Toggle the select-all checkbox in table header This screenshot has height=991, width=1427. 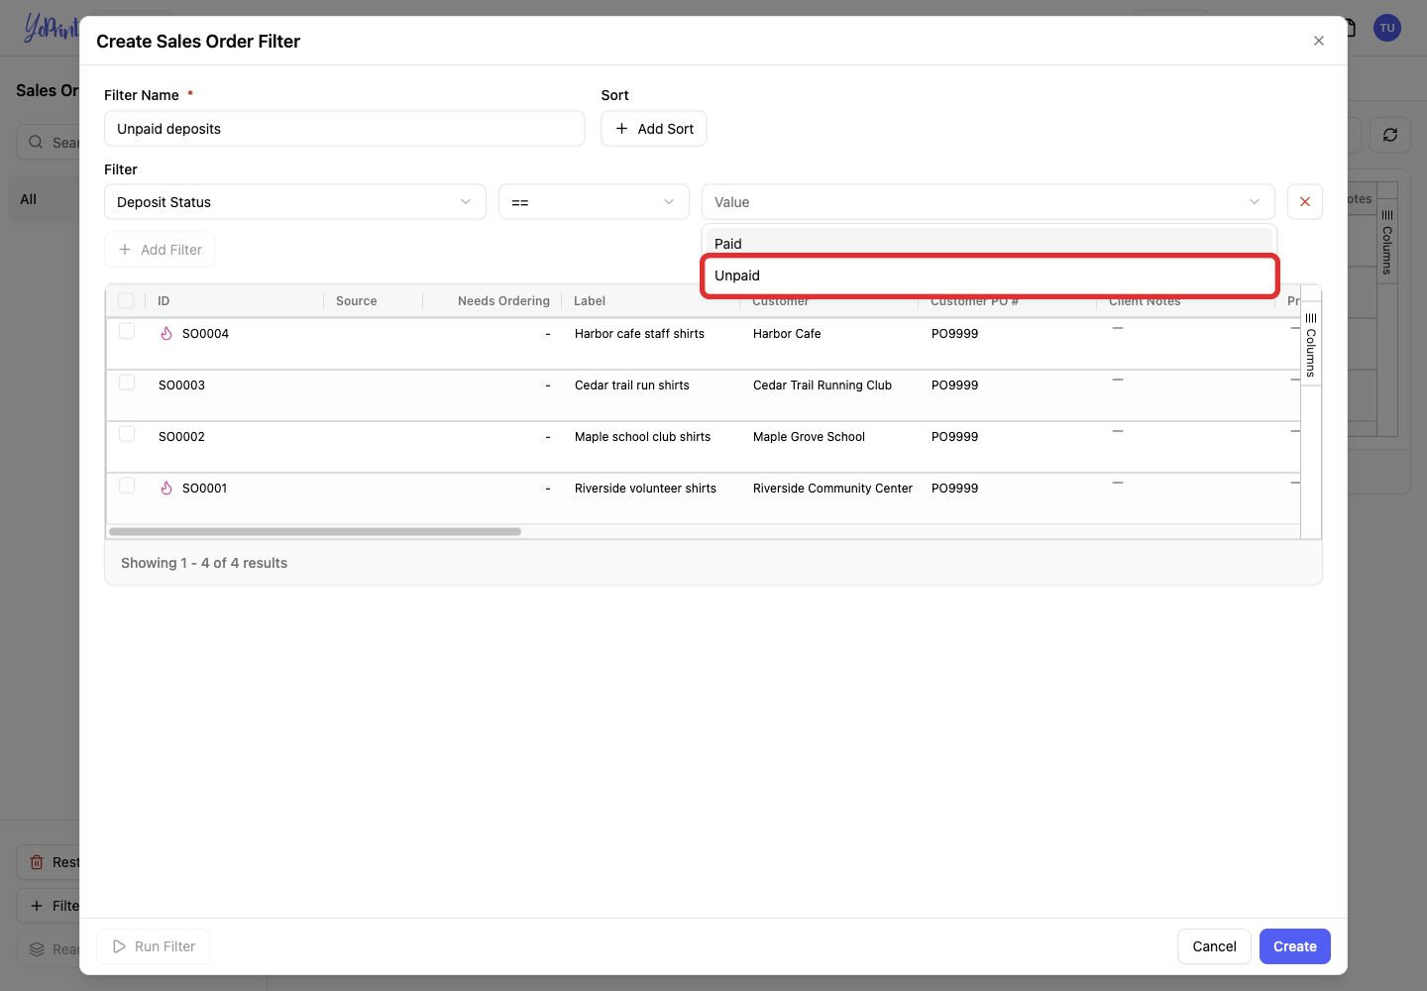(126, 300)
